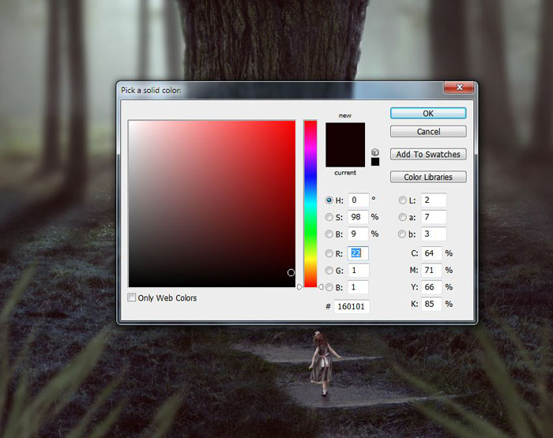Image resolution: width=553 pixels, height=438 pixels.
Task: Click the hex color field 160101
Action: tap(352, 306)
